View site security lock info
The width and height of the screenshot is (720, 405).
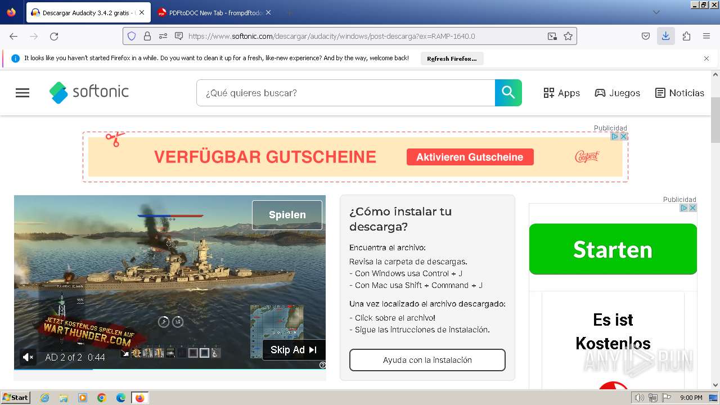pos(147,36)
